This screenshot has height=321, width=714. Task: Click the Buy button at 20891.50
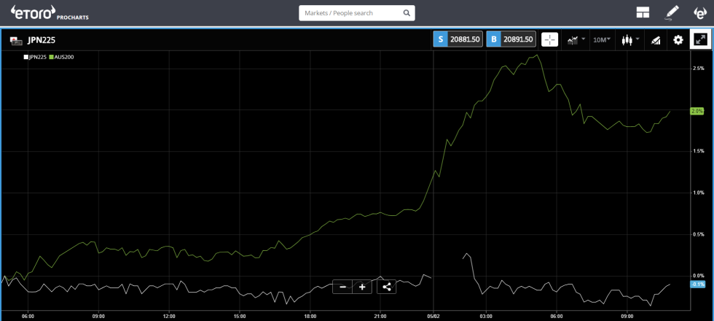pos(511,39)
